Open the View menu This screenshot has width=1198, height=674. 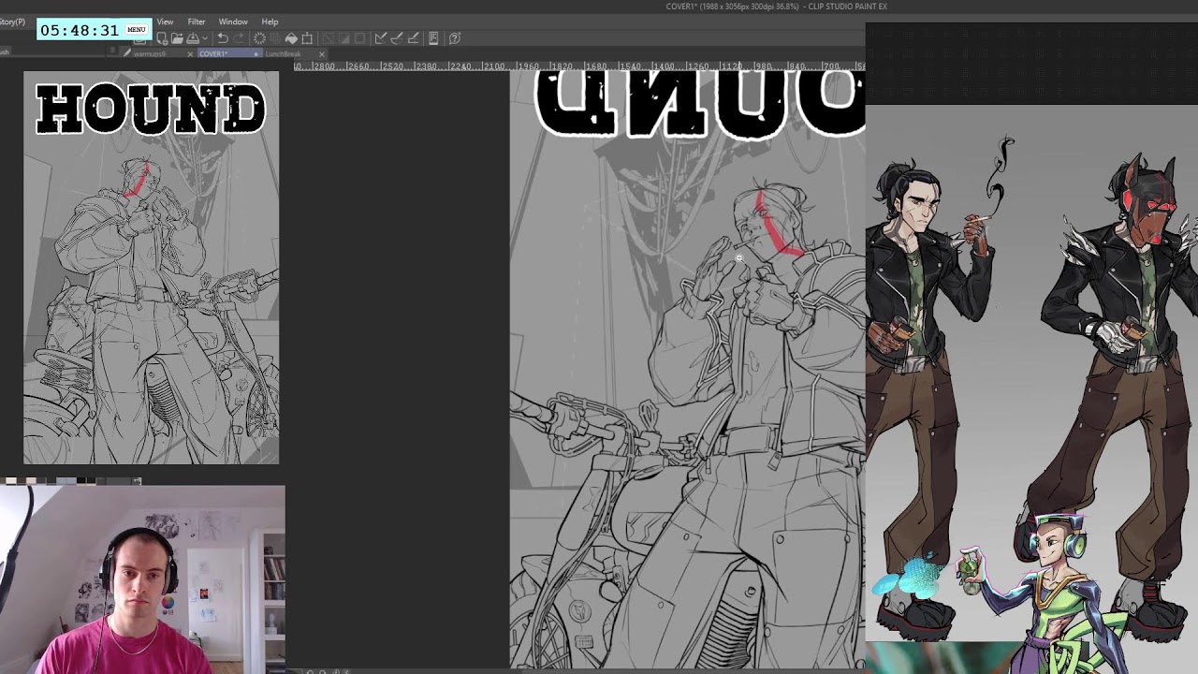(x=165, y=22)
